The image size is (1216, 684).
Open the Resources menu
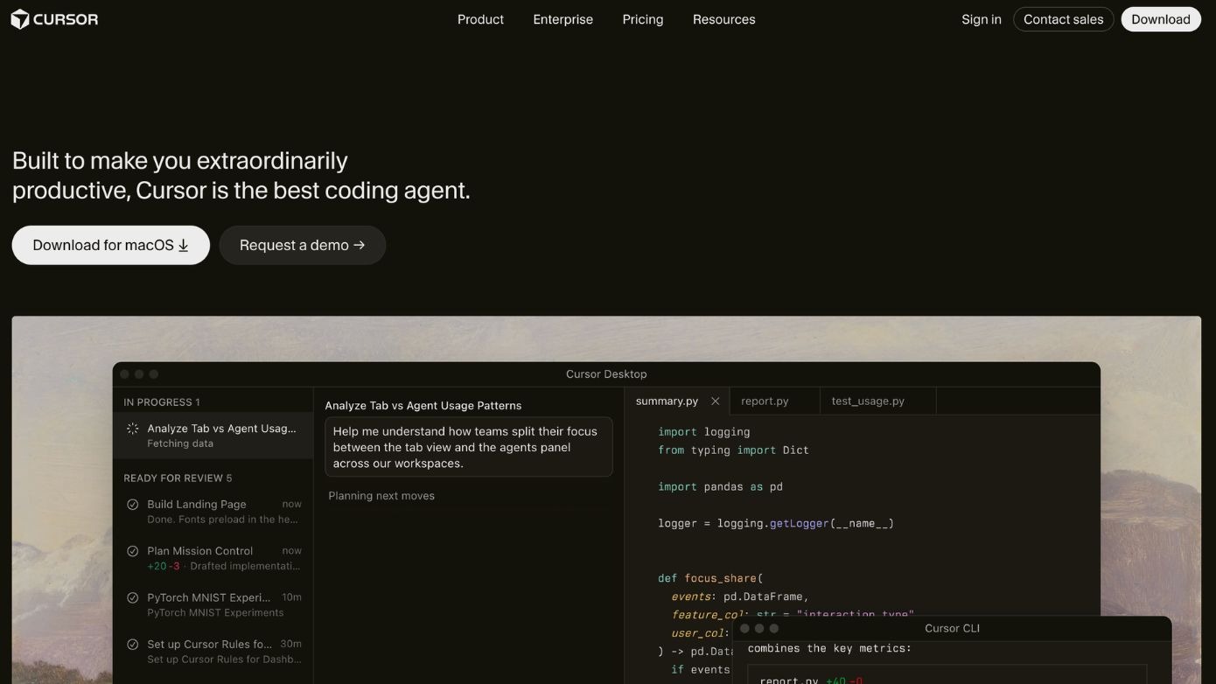[x=723, y=19]
